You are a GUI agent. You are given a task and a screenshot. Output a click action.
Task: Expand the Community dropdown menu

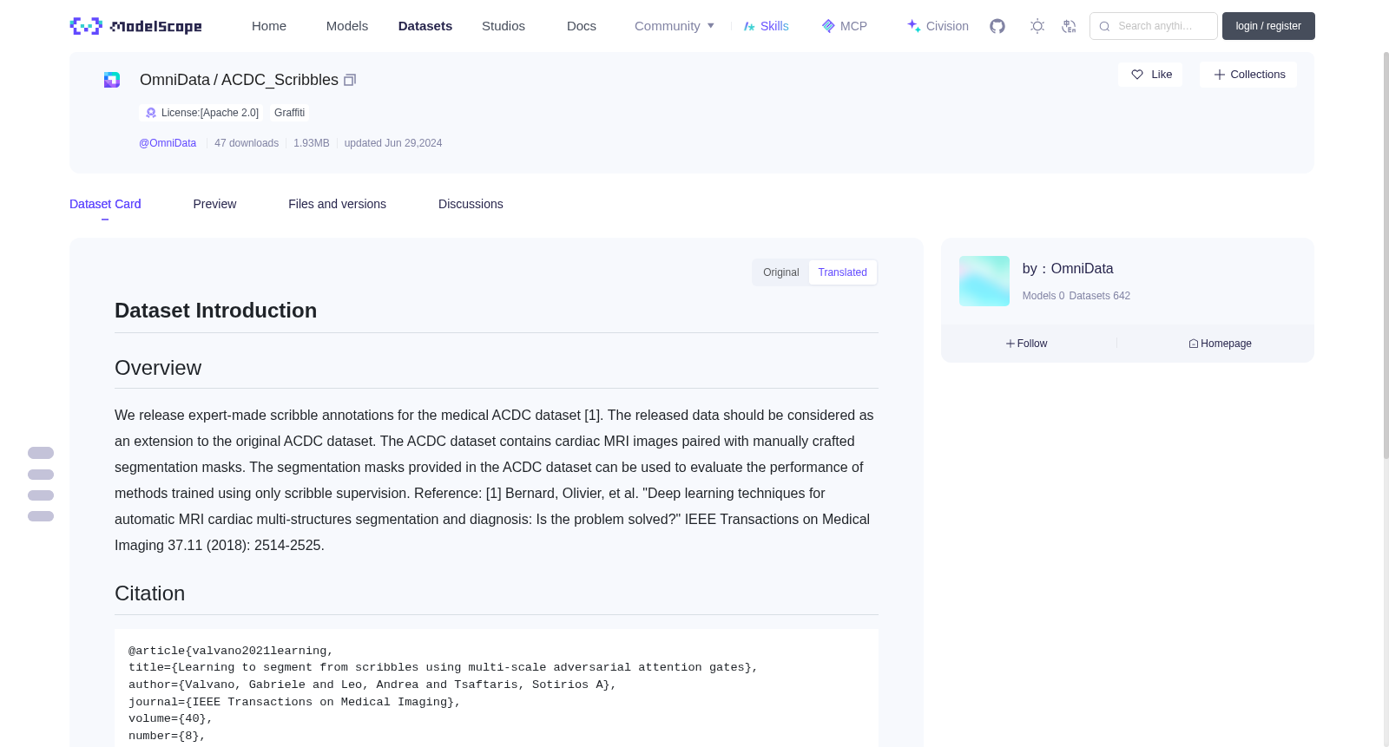(x=675, y=26)
